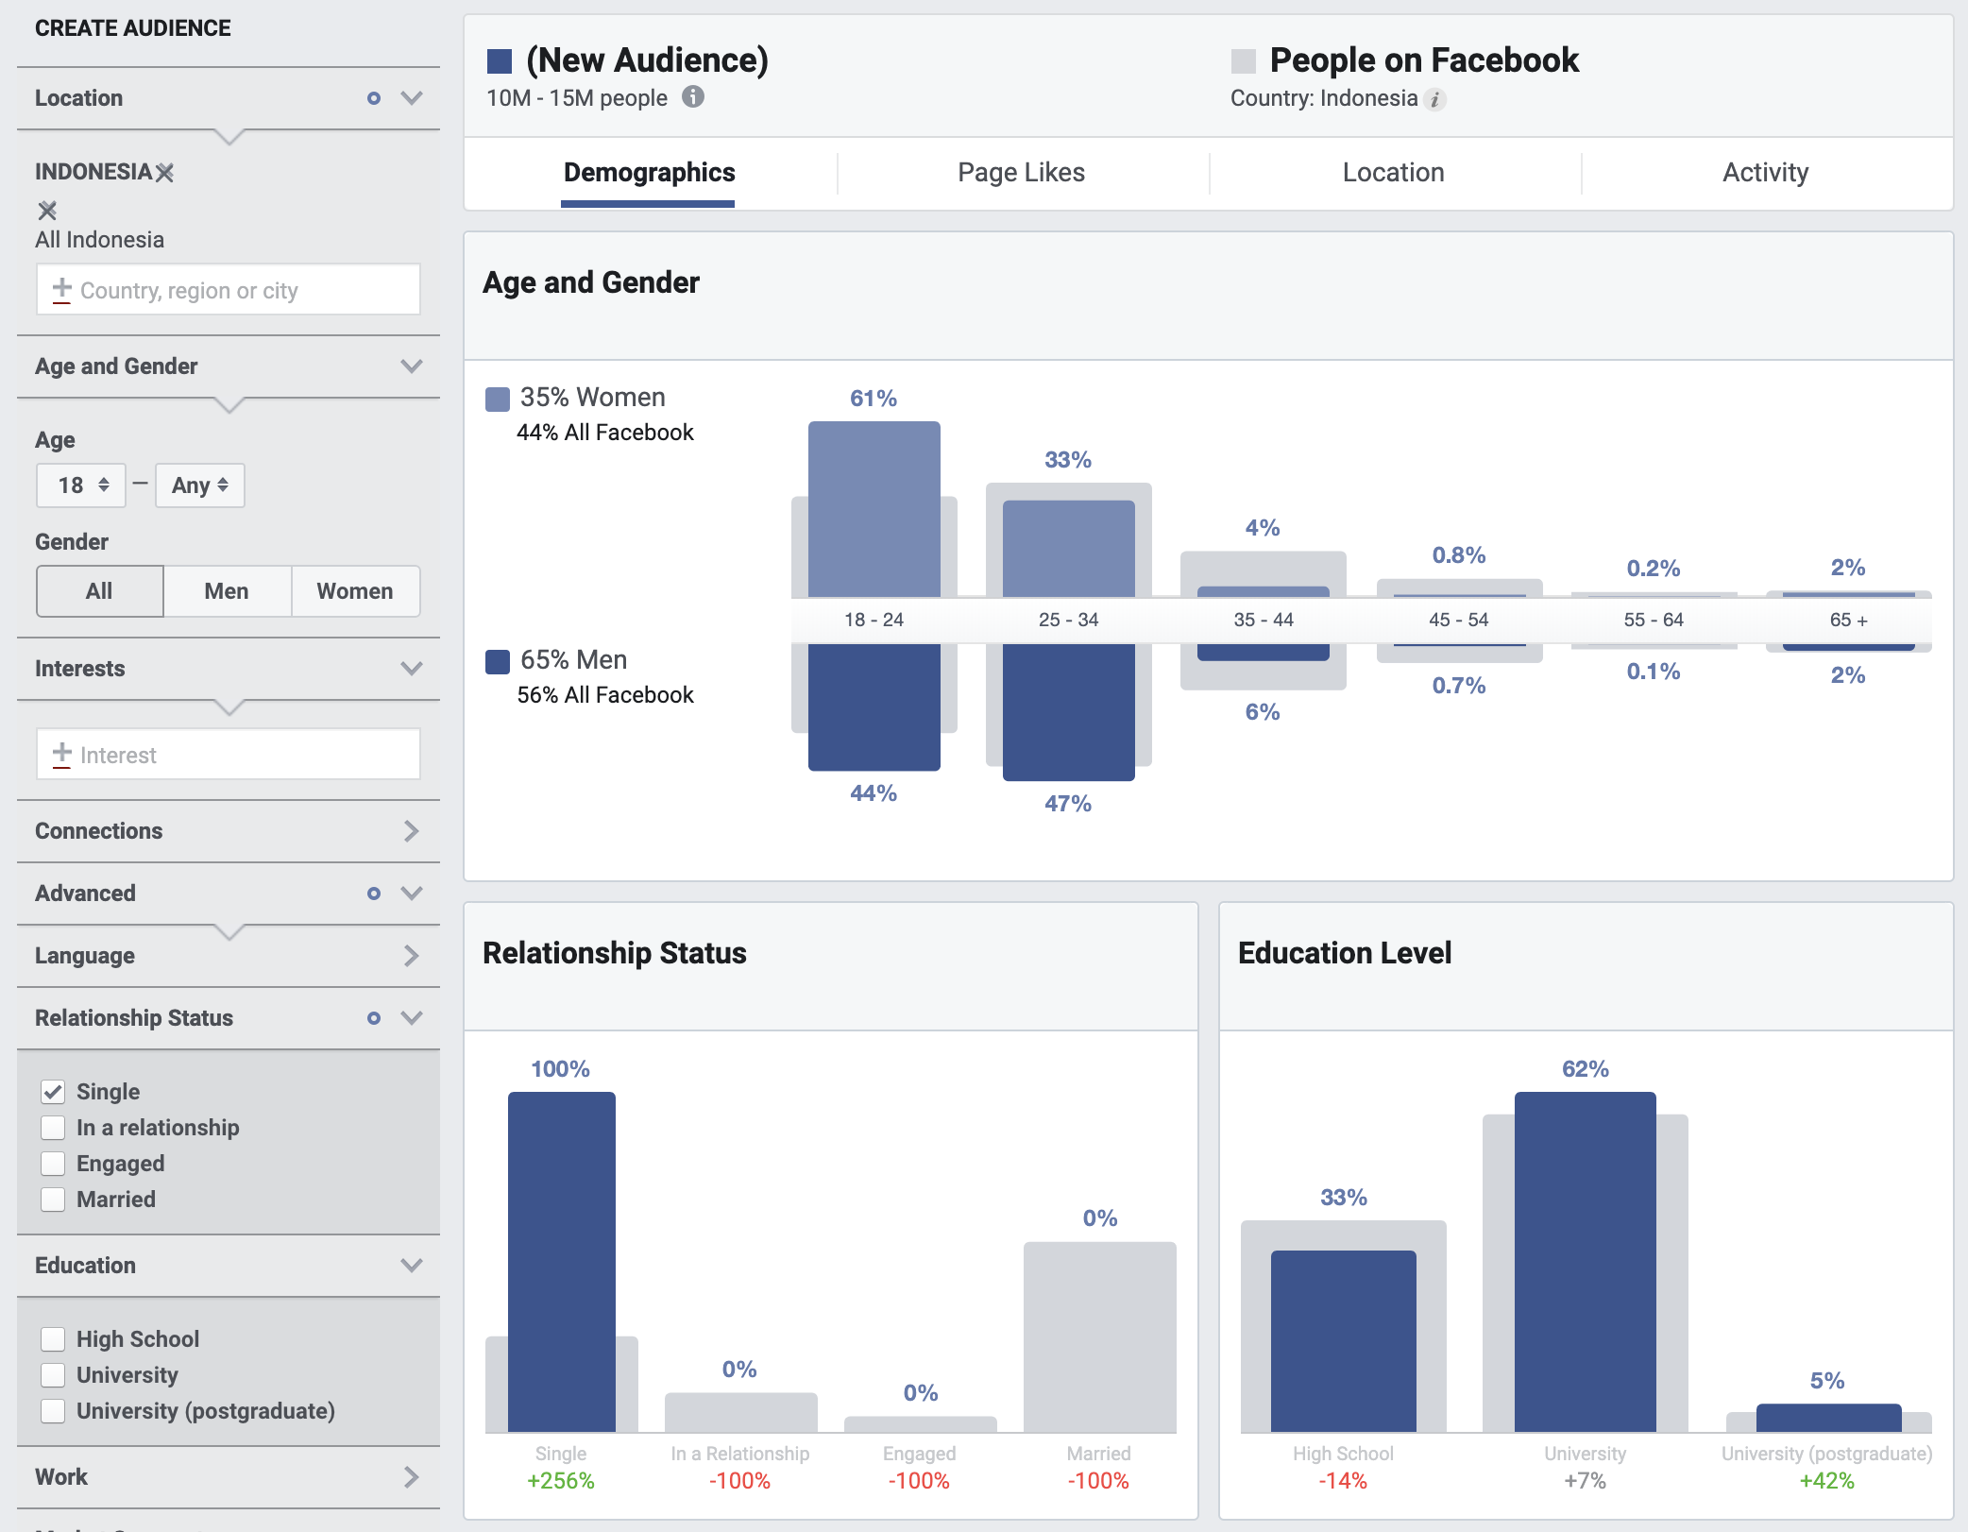Collapse the Age and Gender section
Image resolution: width=1968 pixels, height=1532 pixels.
412,366
